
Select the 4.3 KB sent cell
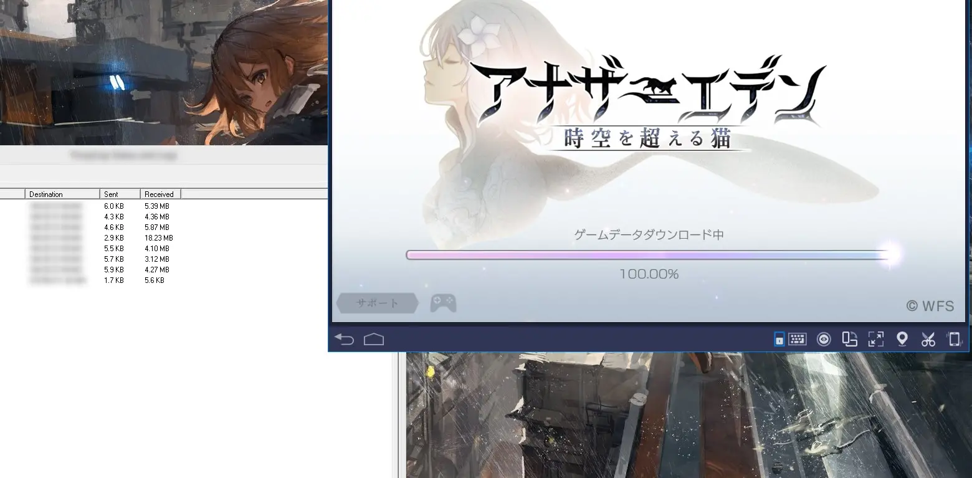coord(114,217)
